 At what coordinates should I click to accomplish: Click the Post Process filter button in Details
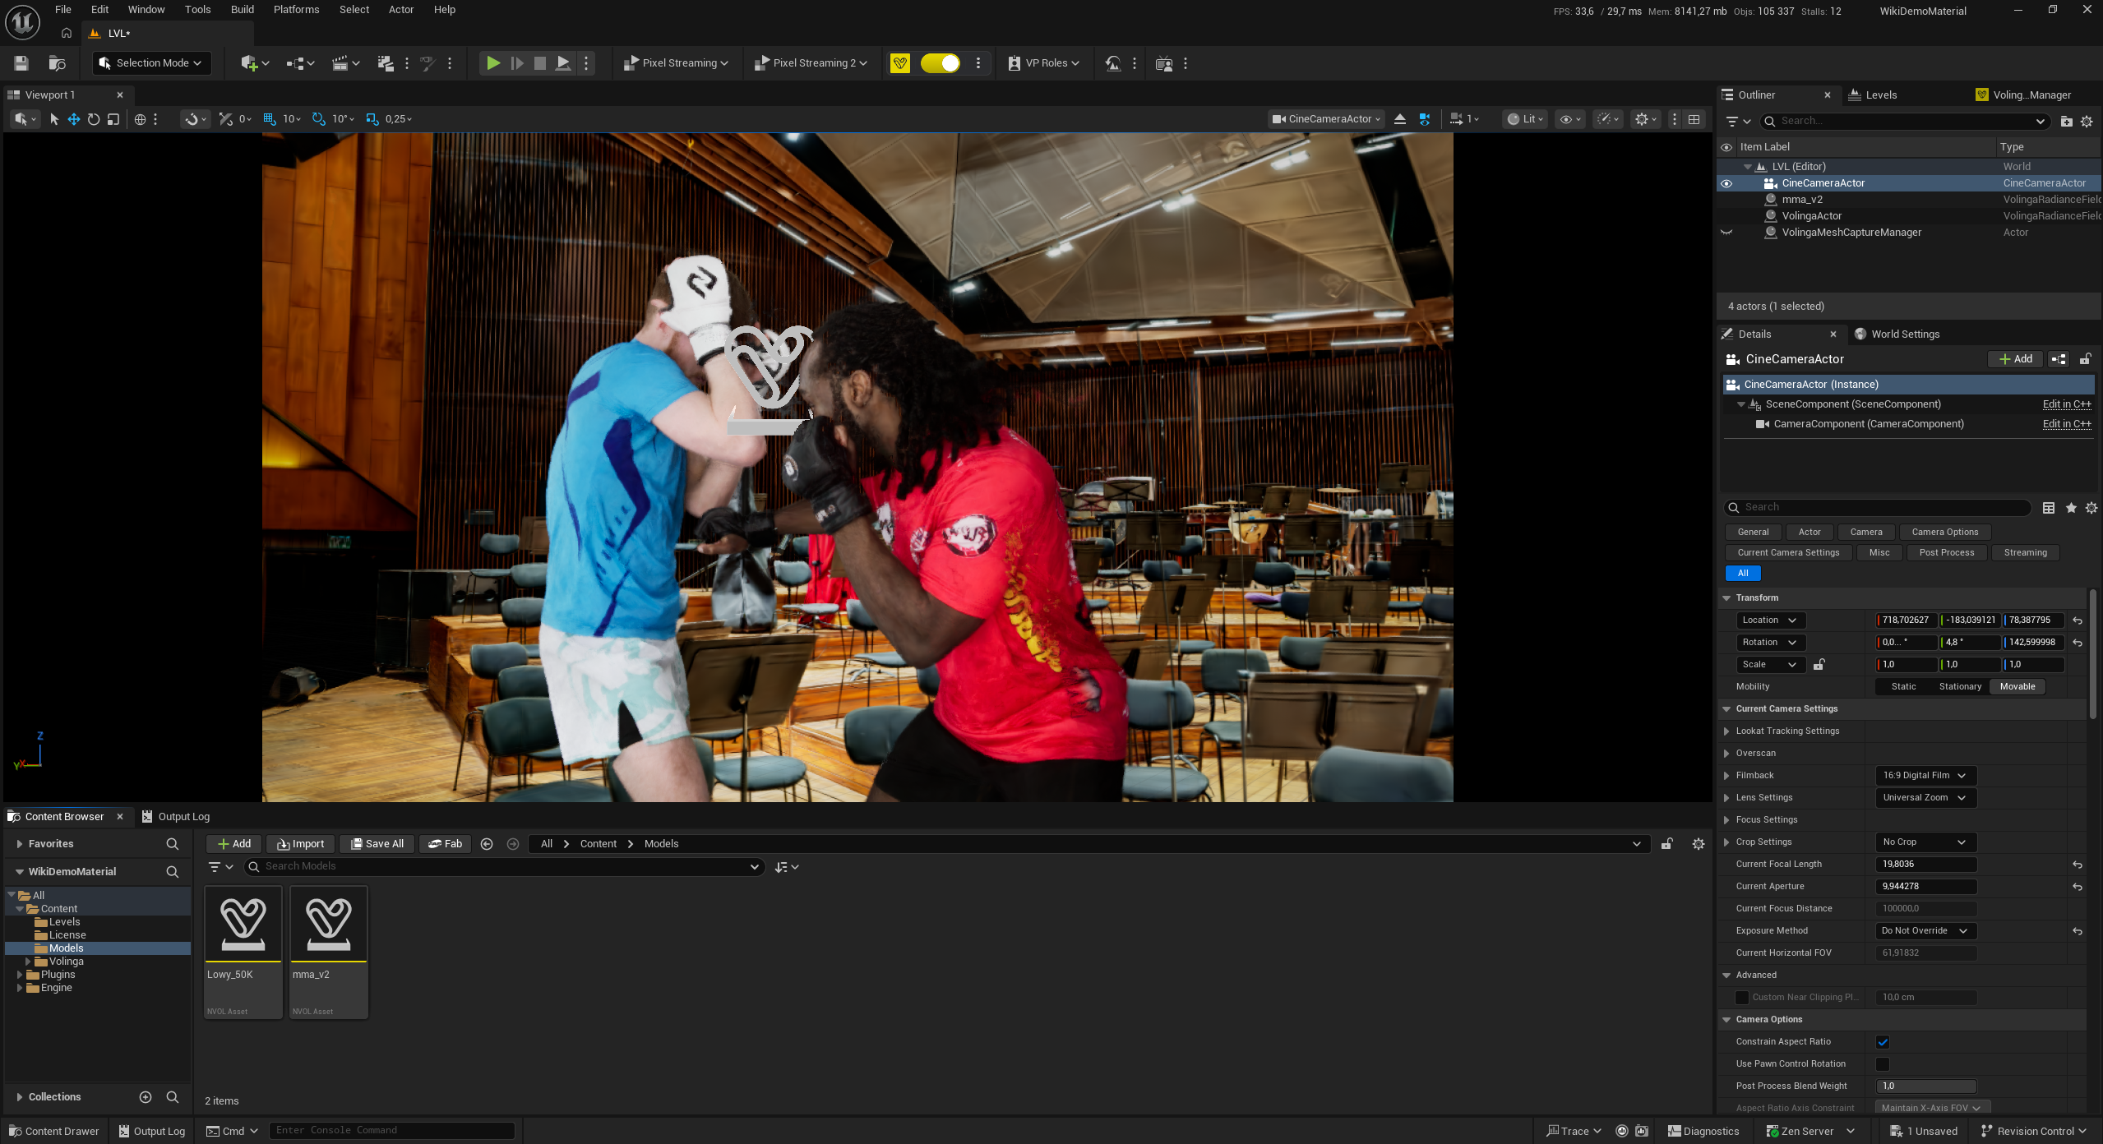click(1946, 553)
